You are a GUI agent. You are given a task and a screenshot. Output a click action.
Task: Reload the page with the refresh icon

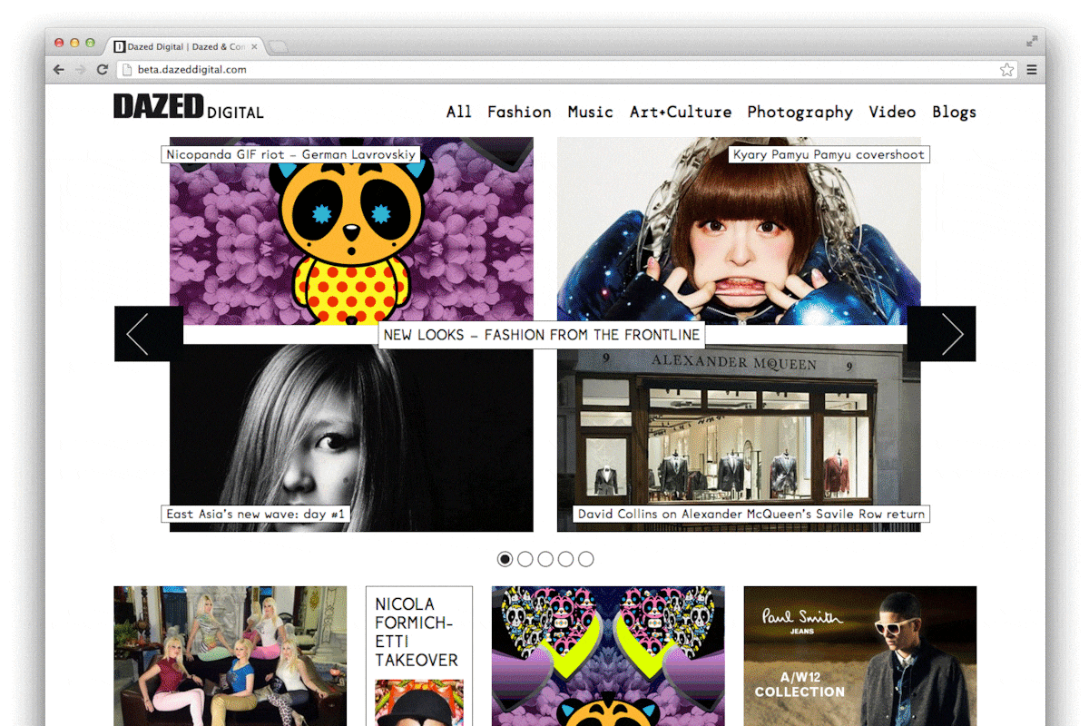[103, 70]
